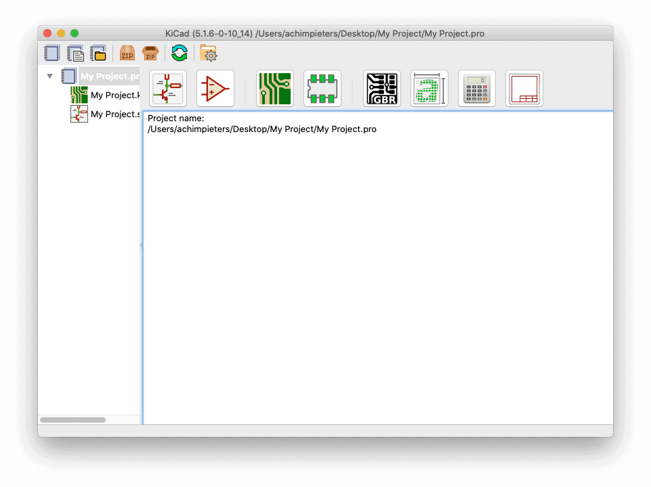
Task: Unarchive project from ZIP icon
Action: pos(150,53)
